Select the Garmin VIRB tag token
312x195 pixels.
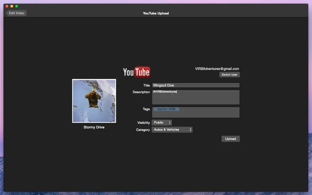(166, 109)
